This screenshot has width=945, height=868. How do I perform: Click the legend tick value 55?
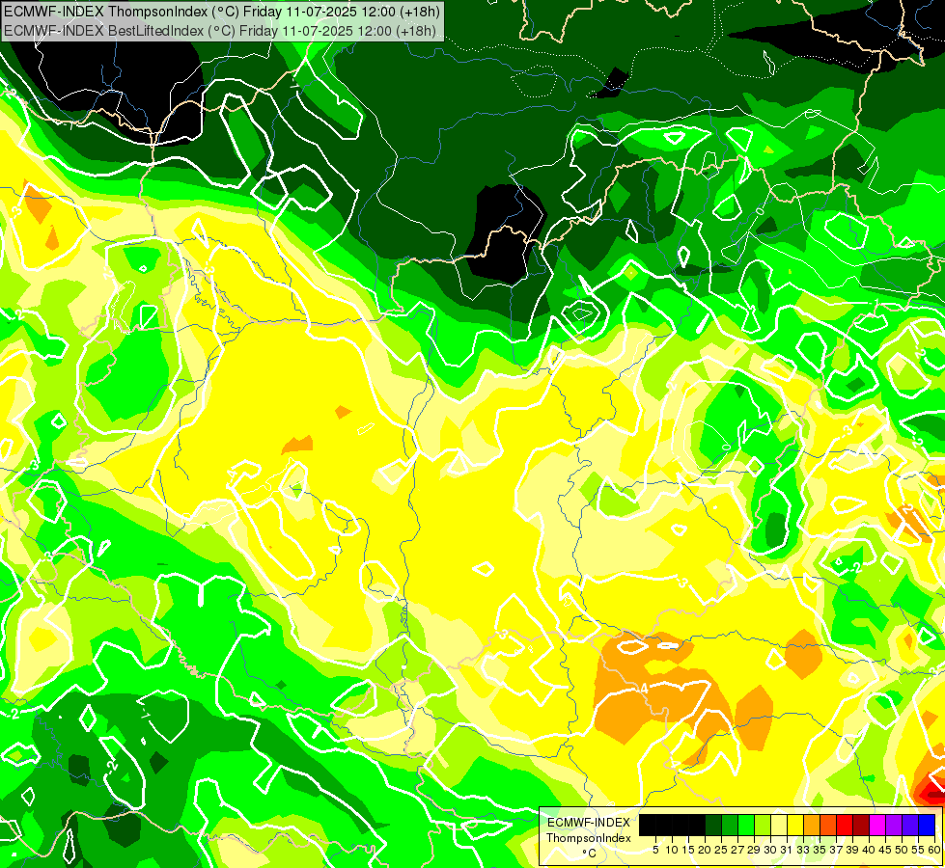click(x=919, y=850)
